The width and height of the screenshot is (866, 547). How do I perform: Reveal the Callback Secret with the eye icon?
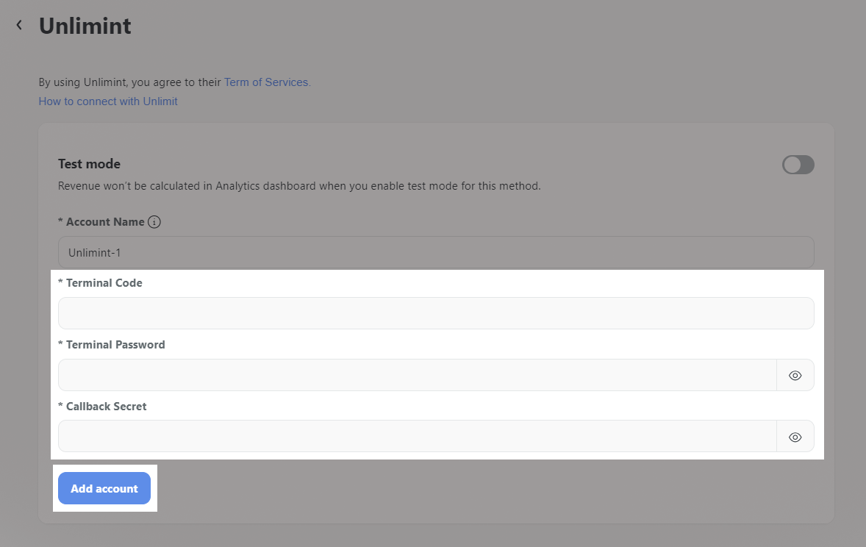click(x=795, y=437)
